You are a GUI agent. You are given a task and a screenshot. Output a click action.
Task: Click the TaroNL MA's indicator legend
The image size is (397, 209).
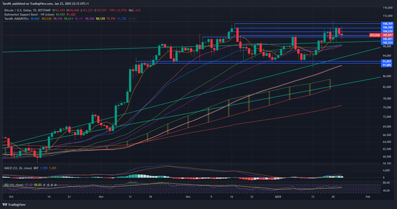(x=16, y=19)
